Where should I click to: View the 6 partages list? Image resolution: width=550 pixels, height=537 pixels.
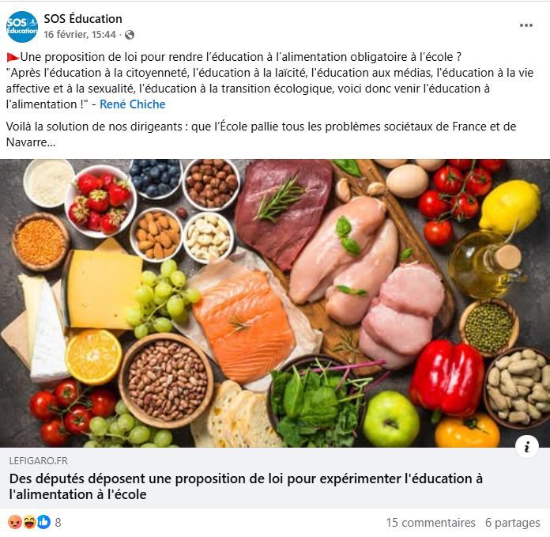pyautogui.click(x=513, y=523)
